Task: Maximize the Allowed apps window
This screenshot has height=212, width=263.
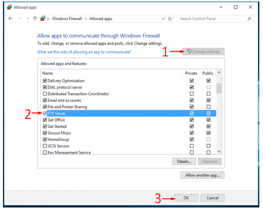Action: click(236, 7)
